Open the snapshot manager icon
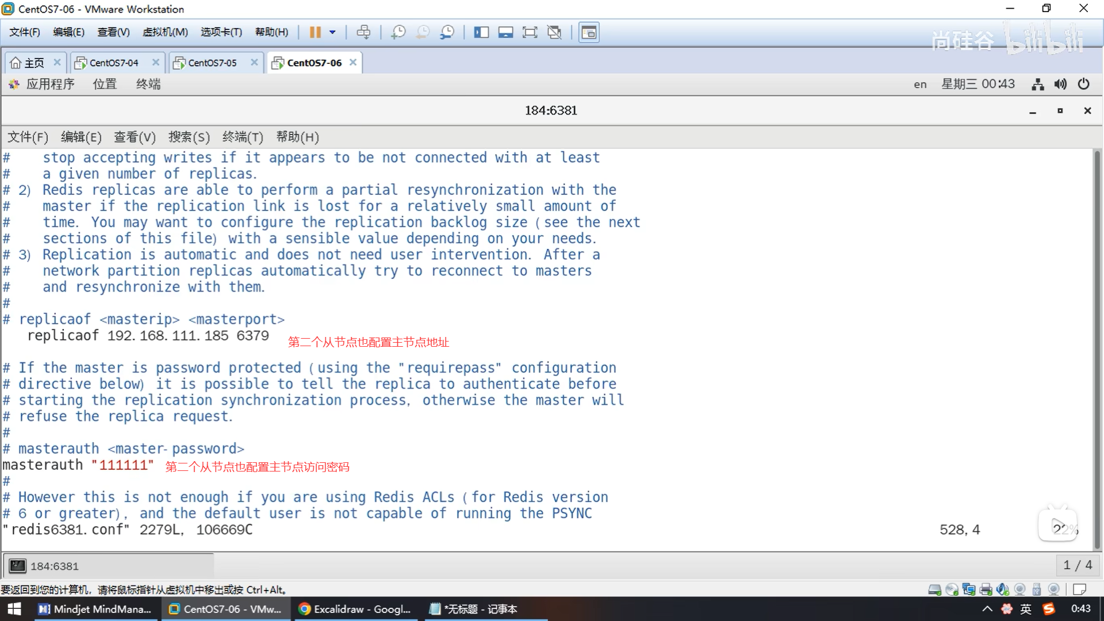The image size is (1104, 621). (447, 32)
